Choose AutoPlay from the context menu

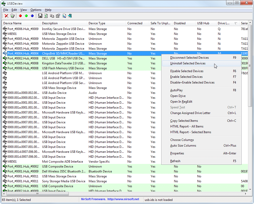click(x=201, y=90)
